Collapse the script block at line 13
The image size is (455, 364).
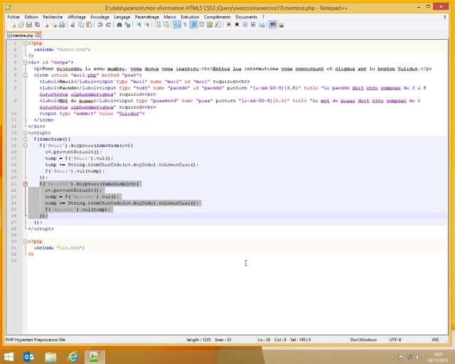(26, 133)
